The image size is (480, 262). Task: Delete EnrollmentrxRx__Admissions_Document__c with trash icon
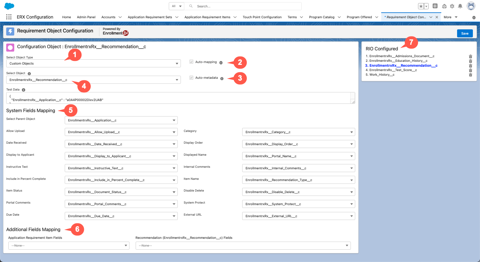pos(470,56)
